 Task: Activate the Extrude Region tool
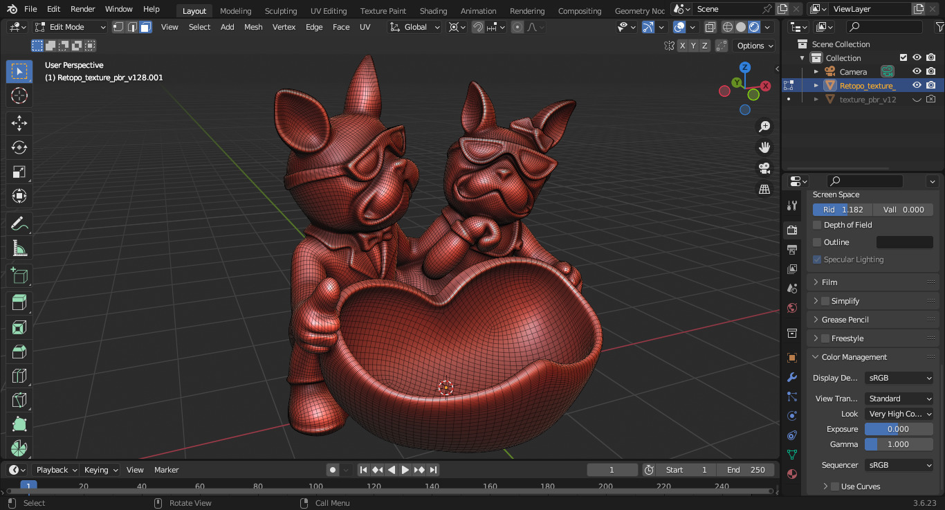pyautogui.click(x=19, y=303)
